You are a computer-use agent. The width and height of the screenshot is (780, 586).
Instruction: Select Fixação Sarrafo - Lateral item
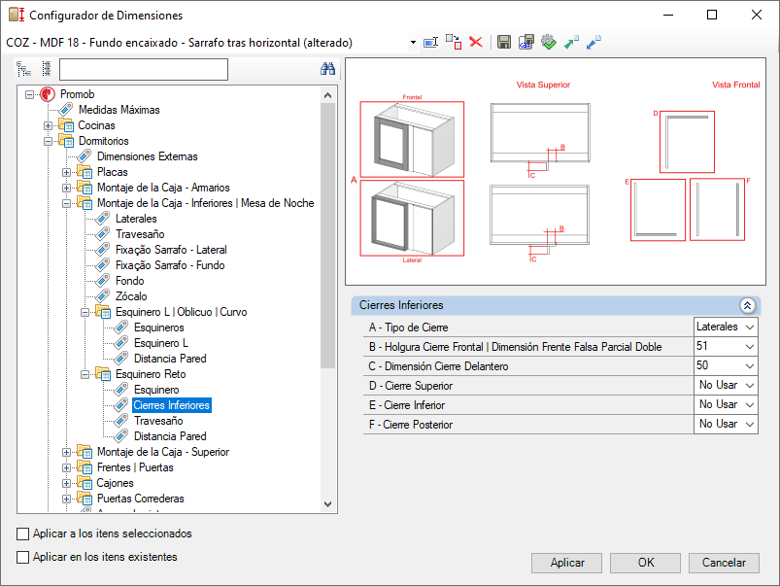[171, 250]
